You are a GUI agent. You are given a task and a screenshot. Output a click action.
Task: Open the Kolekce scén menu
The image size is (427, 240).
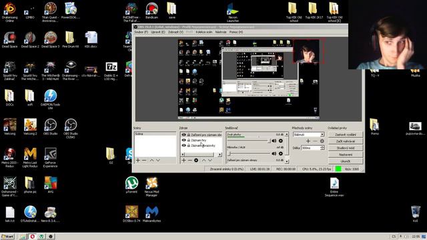click(204, 32)
